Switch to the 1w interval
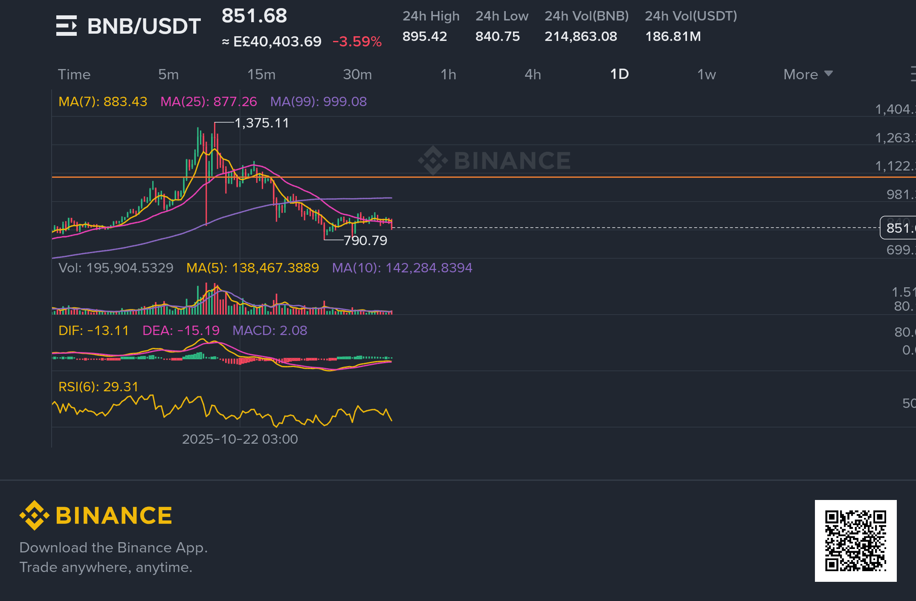This screenshot has height=601, width=916. [x=706, y=75]
